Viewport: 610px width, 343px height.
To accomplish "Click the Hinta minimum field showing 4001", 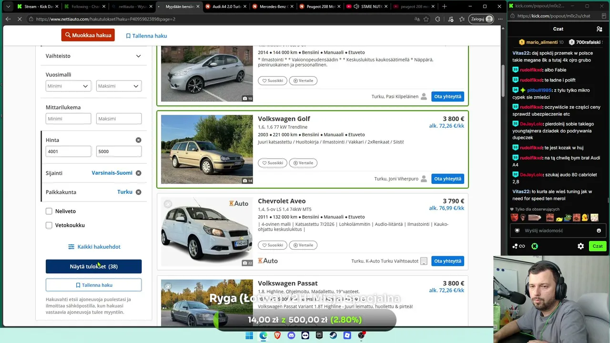I will click(68, 151).
